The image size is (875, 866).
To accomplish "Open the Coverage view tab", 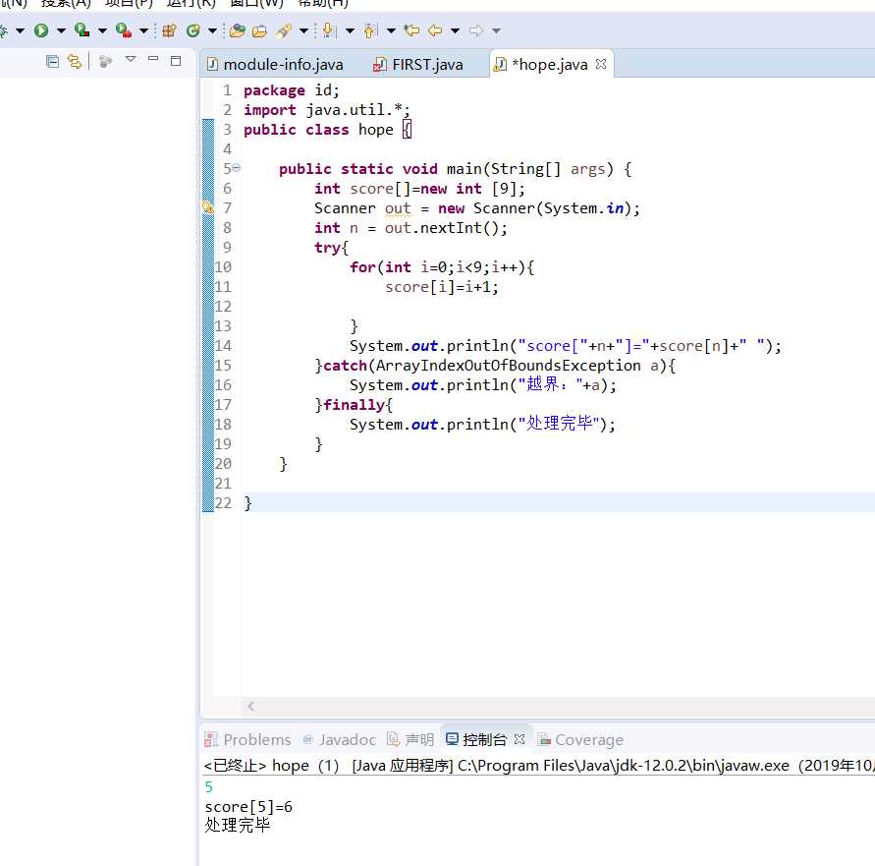I will point(580,740).
